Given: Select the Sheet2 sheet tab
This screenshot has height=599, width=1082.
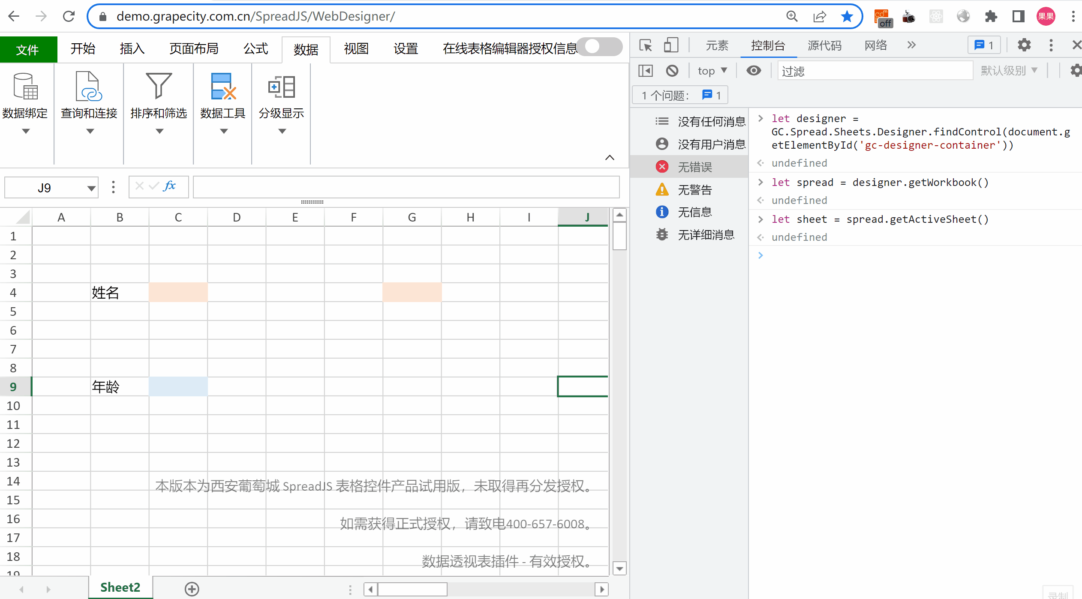Looking at the screenshot, I should (120, 587).
